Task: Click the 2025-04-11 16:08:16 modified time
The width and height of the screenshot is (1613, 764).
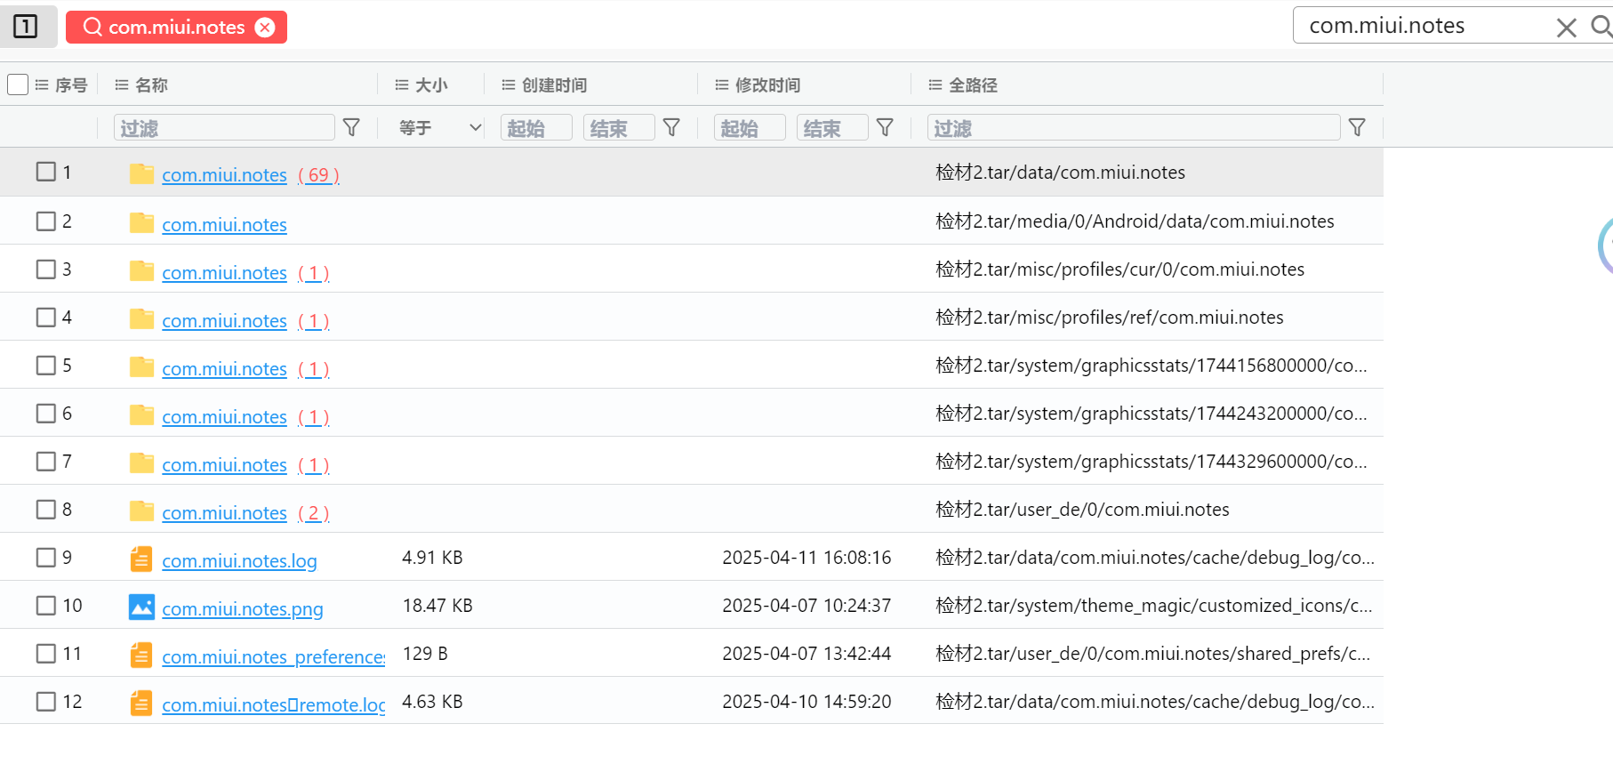Action: coord(806,558)
